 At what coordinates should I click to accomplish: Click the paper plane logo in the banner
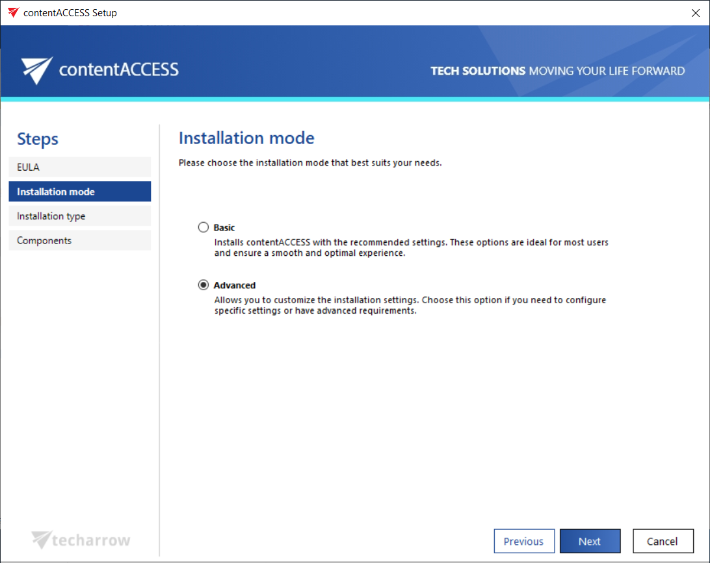(x=37, y=70)
